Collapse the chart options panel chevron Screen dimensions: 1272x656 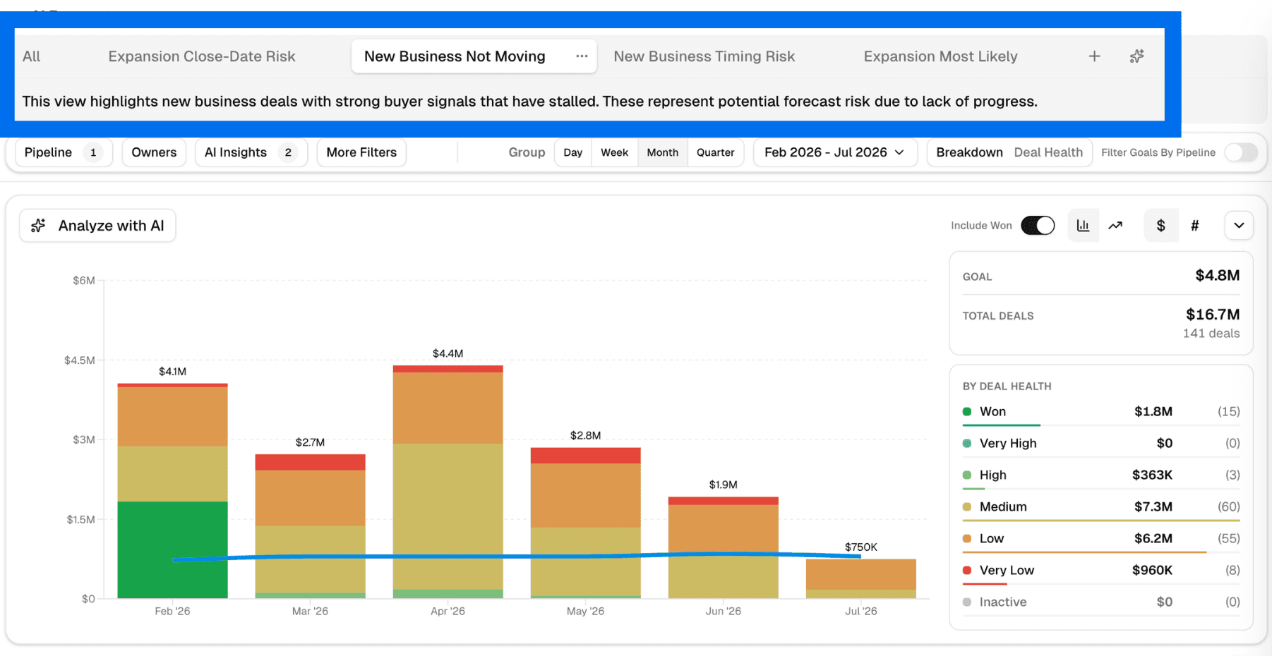(x=1239, y=225)
